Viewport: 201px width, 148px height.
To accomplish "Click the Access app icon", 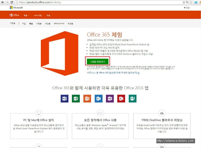I will pyautogui.click(x=121, y=99).
